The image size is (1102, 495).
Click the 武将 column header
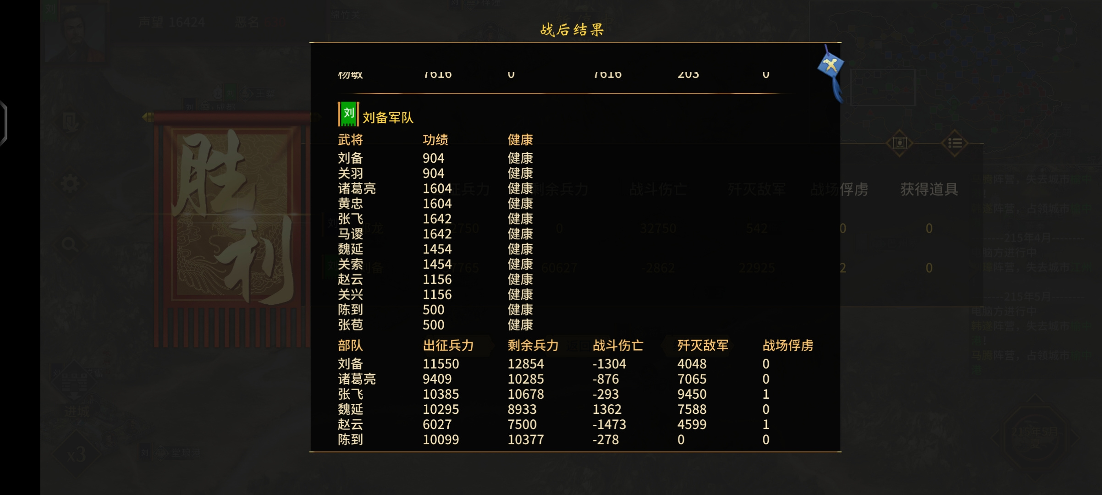(350, 140)
